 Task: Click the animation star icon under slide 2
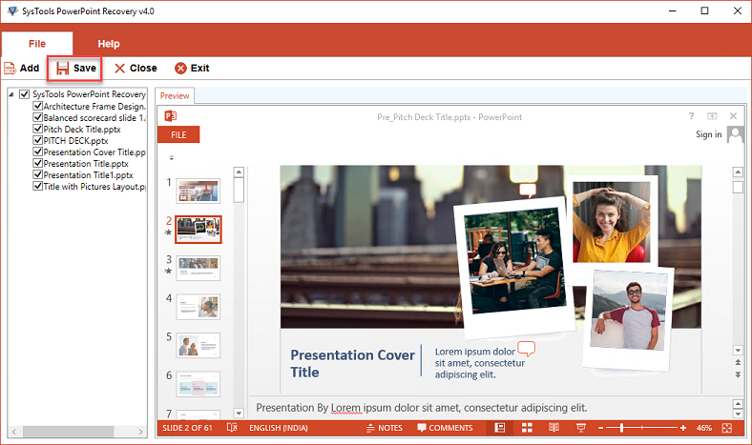pyautogui.click(x=168, y=233)
